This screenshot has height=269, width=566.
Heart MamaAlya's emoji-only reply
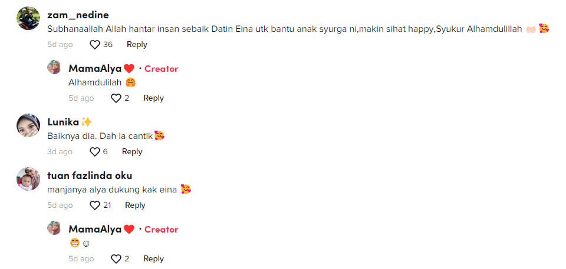tap(116, 259)
